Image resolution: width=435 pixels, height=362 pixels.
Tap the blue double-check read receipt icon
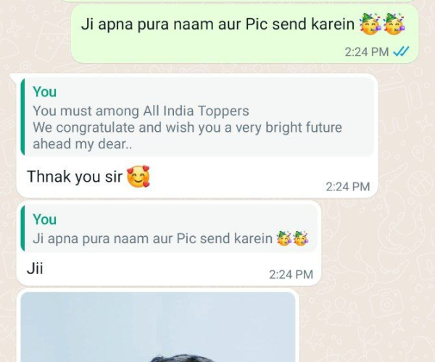[401, 51]
